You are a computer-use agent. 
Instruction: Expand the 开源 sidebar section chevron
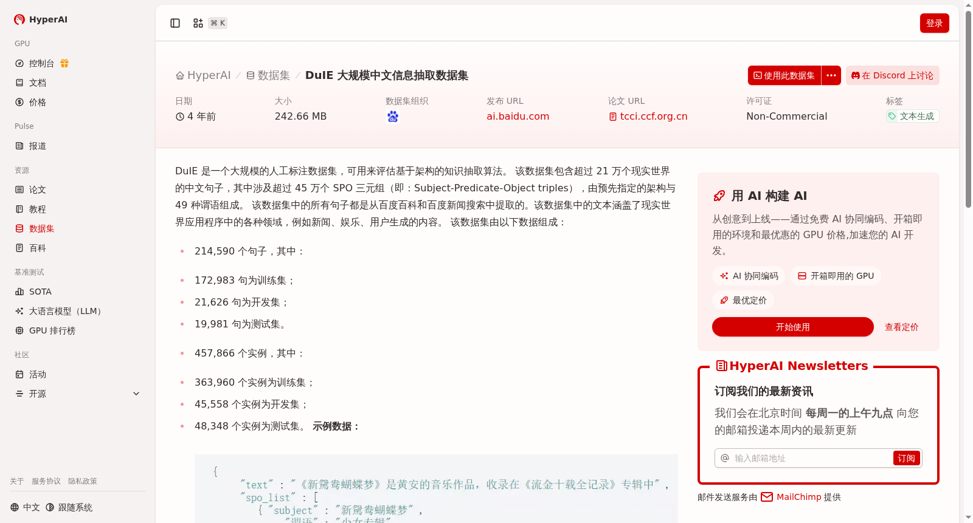click(136, 394)
